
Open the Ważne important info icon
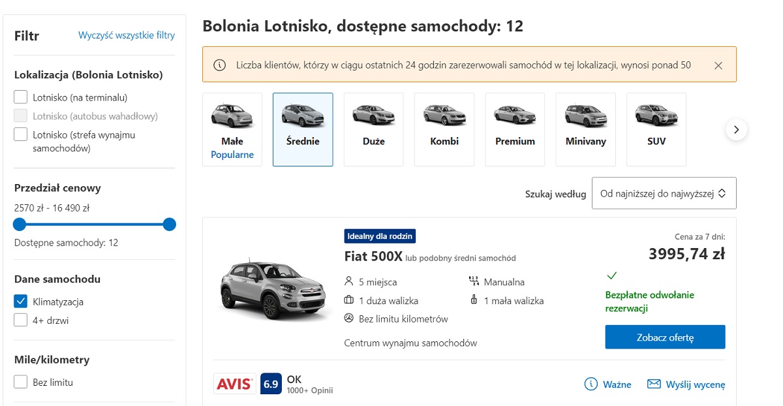(x=591, y=384)
